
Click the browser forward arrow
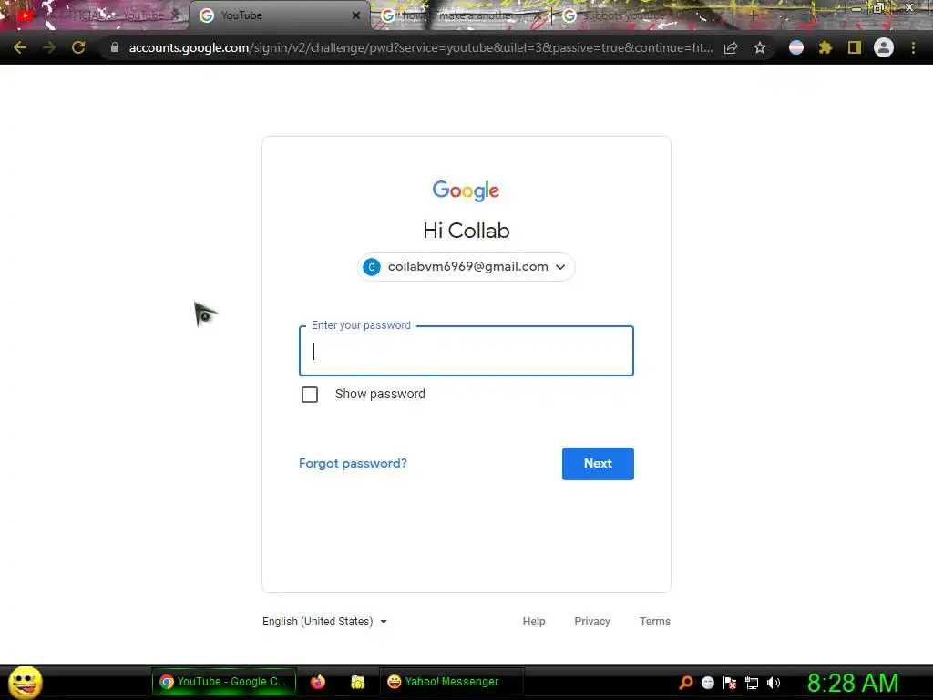(x=49, y=47)
